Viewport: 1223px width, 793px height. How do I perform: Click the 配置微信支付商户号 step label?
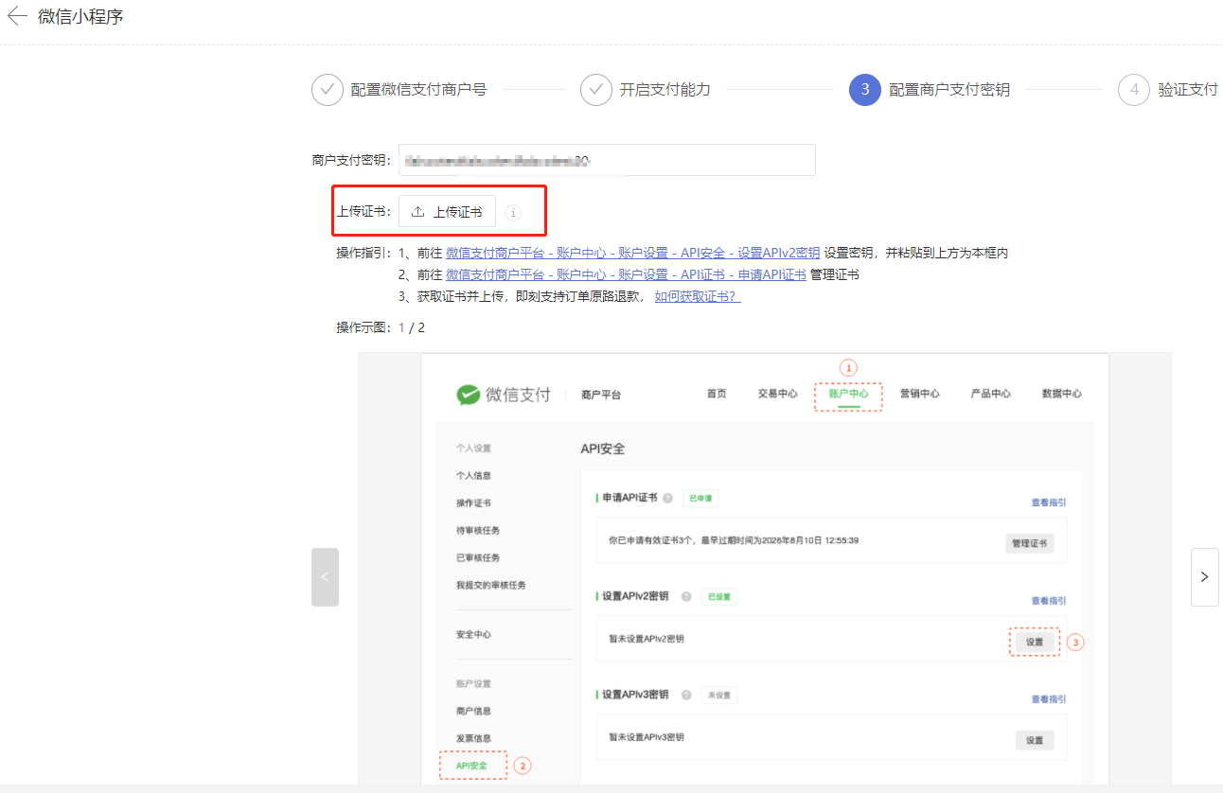418,90
